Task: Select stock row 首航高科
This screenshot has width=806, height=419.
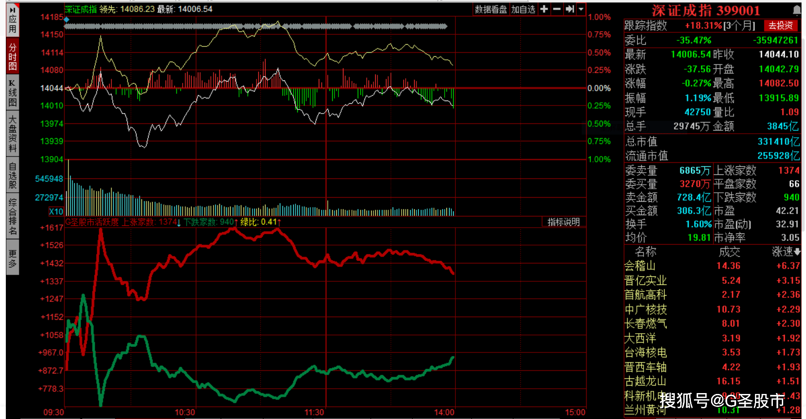Action: pos(712,295)
